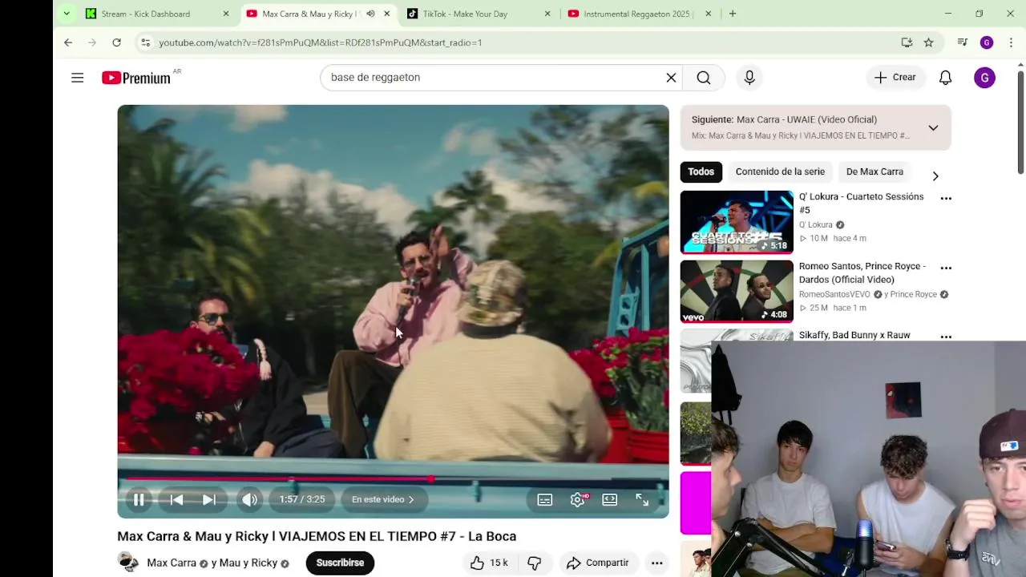
Task: Select the Todos filter chip
Action: (x=701, y=171)
